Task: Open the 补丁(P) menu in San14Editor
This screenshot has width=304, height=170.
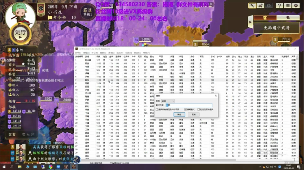Action: tap(95, 53)
